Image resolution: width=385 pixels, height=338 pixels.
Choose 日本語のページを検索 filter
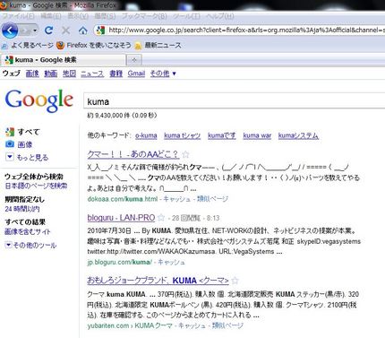click(36, 186)
